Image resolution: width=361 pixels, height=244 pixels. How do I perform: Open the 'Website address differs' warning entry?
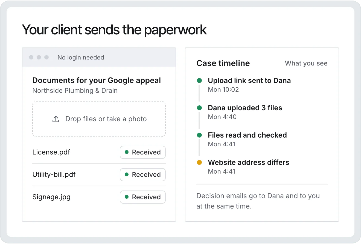pyautogui.click(x=249, y=162)
